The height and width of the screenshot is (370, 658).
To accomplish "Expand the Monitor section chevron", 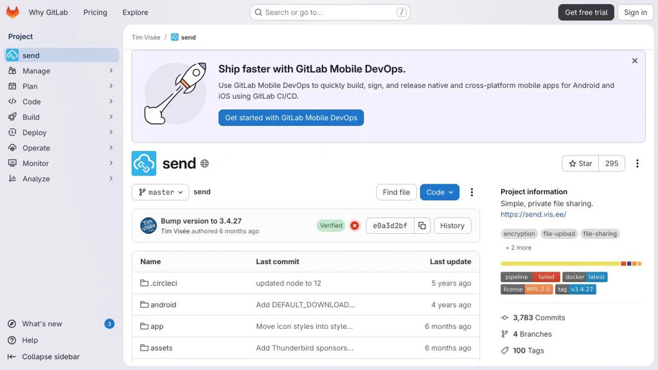I will click(111, 163).
